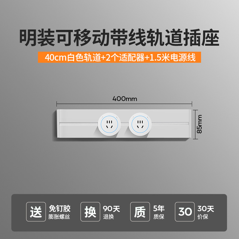Click the 明装可移动带线轨道插座 headline

[119, 38]
